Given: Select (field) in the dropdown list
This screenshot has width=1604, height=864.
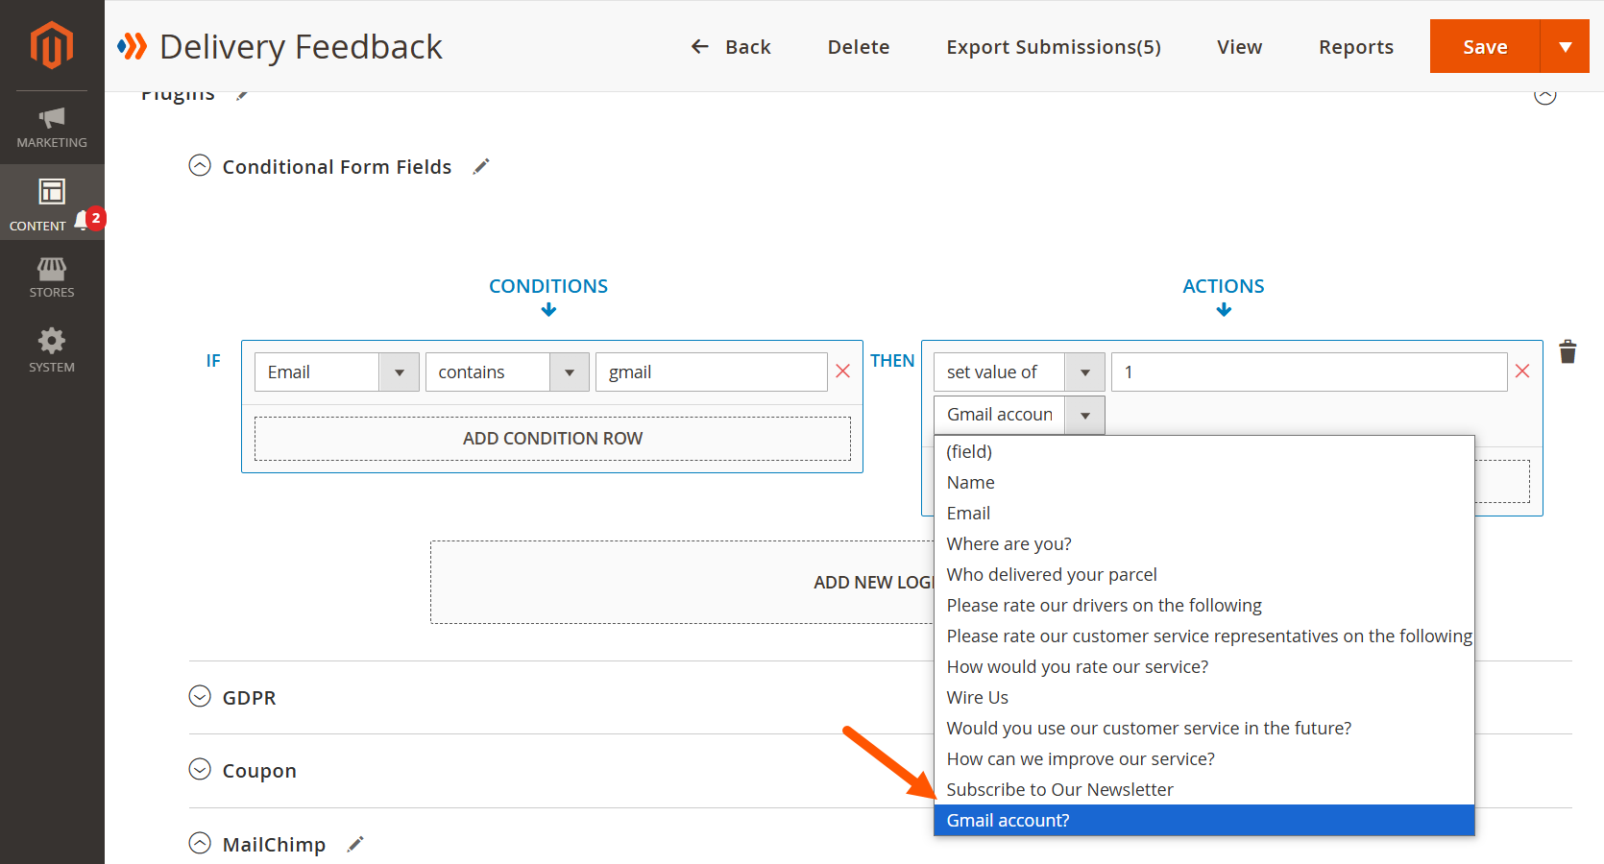Looking at the screenshot, I should click(1203, 452).
